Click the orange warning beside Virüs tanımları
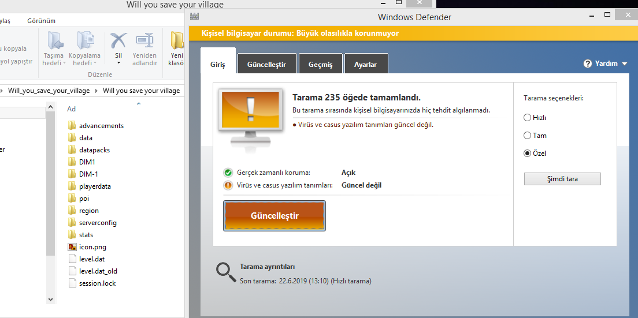 (228, 185)
